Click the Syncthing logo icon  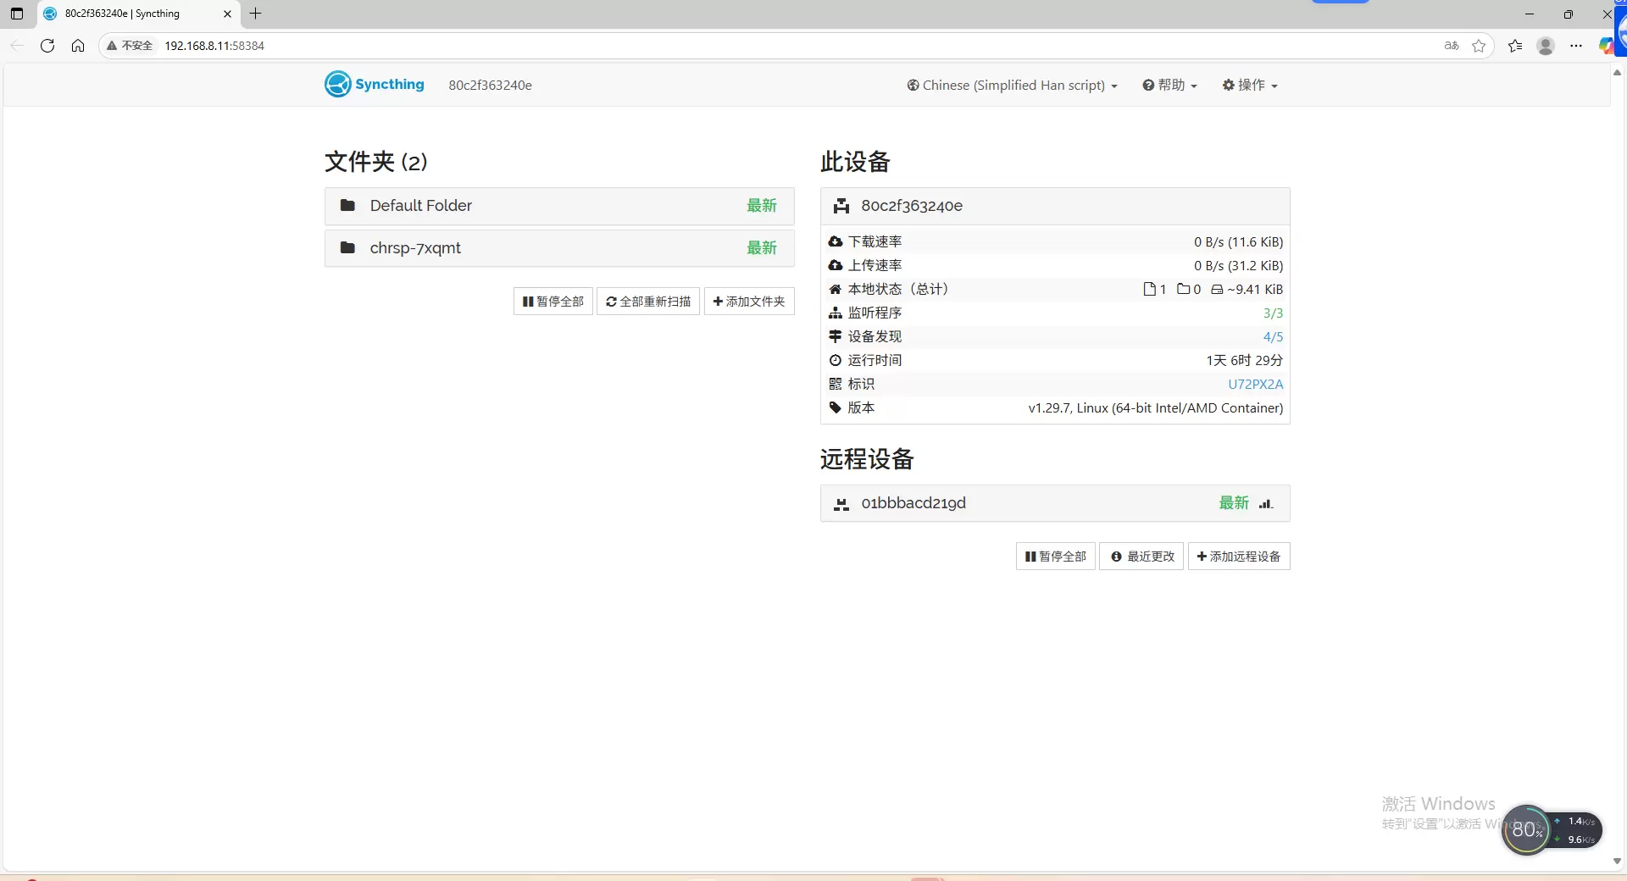(x=338, y=85)
